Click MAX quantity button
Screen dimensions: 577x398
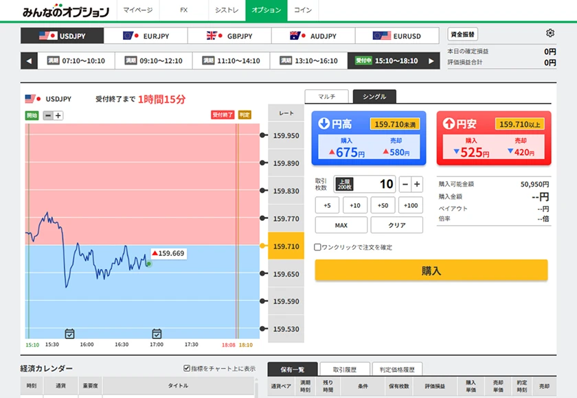click(x=341, y=225)
